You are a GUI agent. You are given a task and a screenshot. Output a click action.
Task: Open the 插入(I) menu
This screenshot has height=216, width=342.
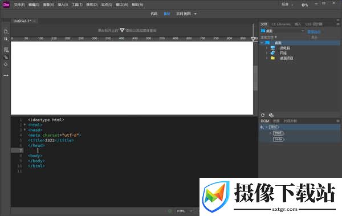pyautogui.click(x=63, y=5)
